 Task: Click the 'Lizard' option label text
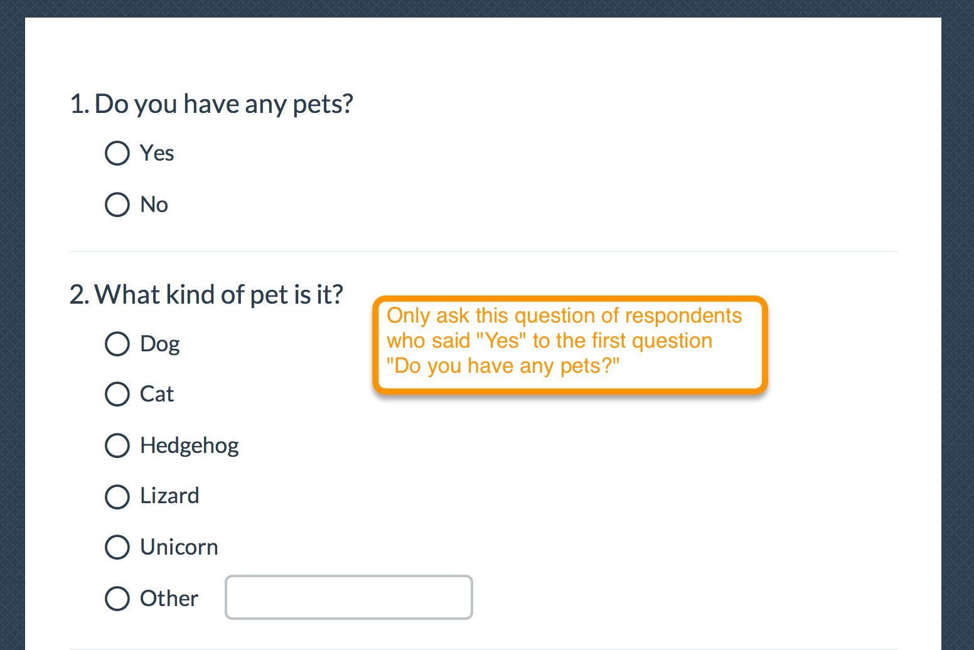coord(169,496)
